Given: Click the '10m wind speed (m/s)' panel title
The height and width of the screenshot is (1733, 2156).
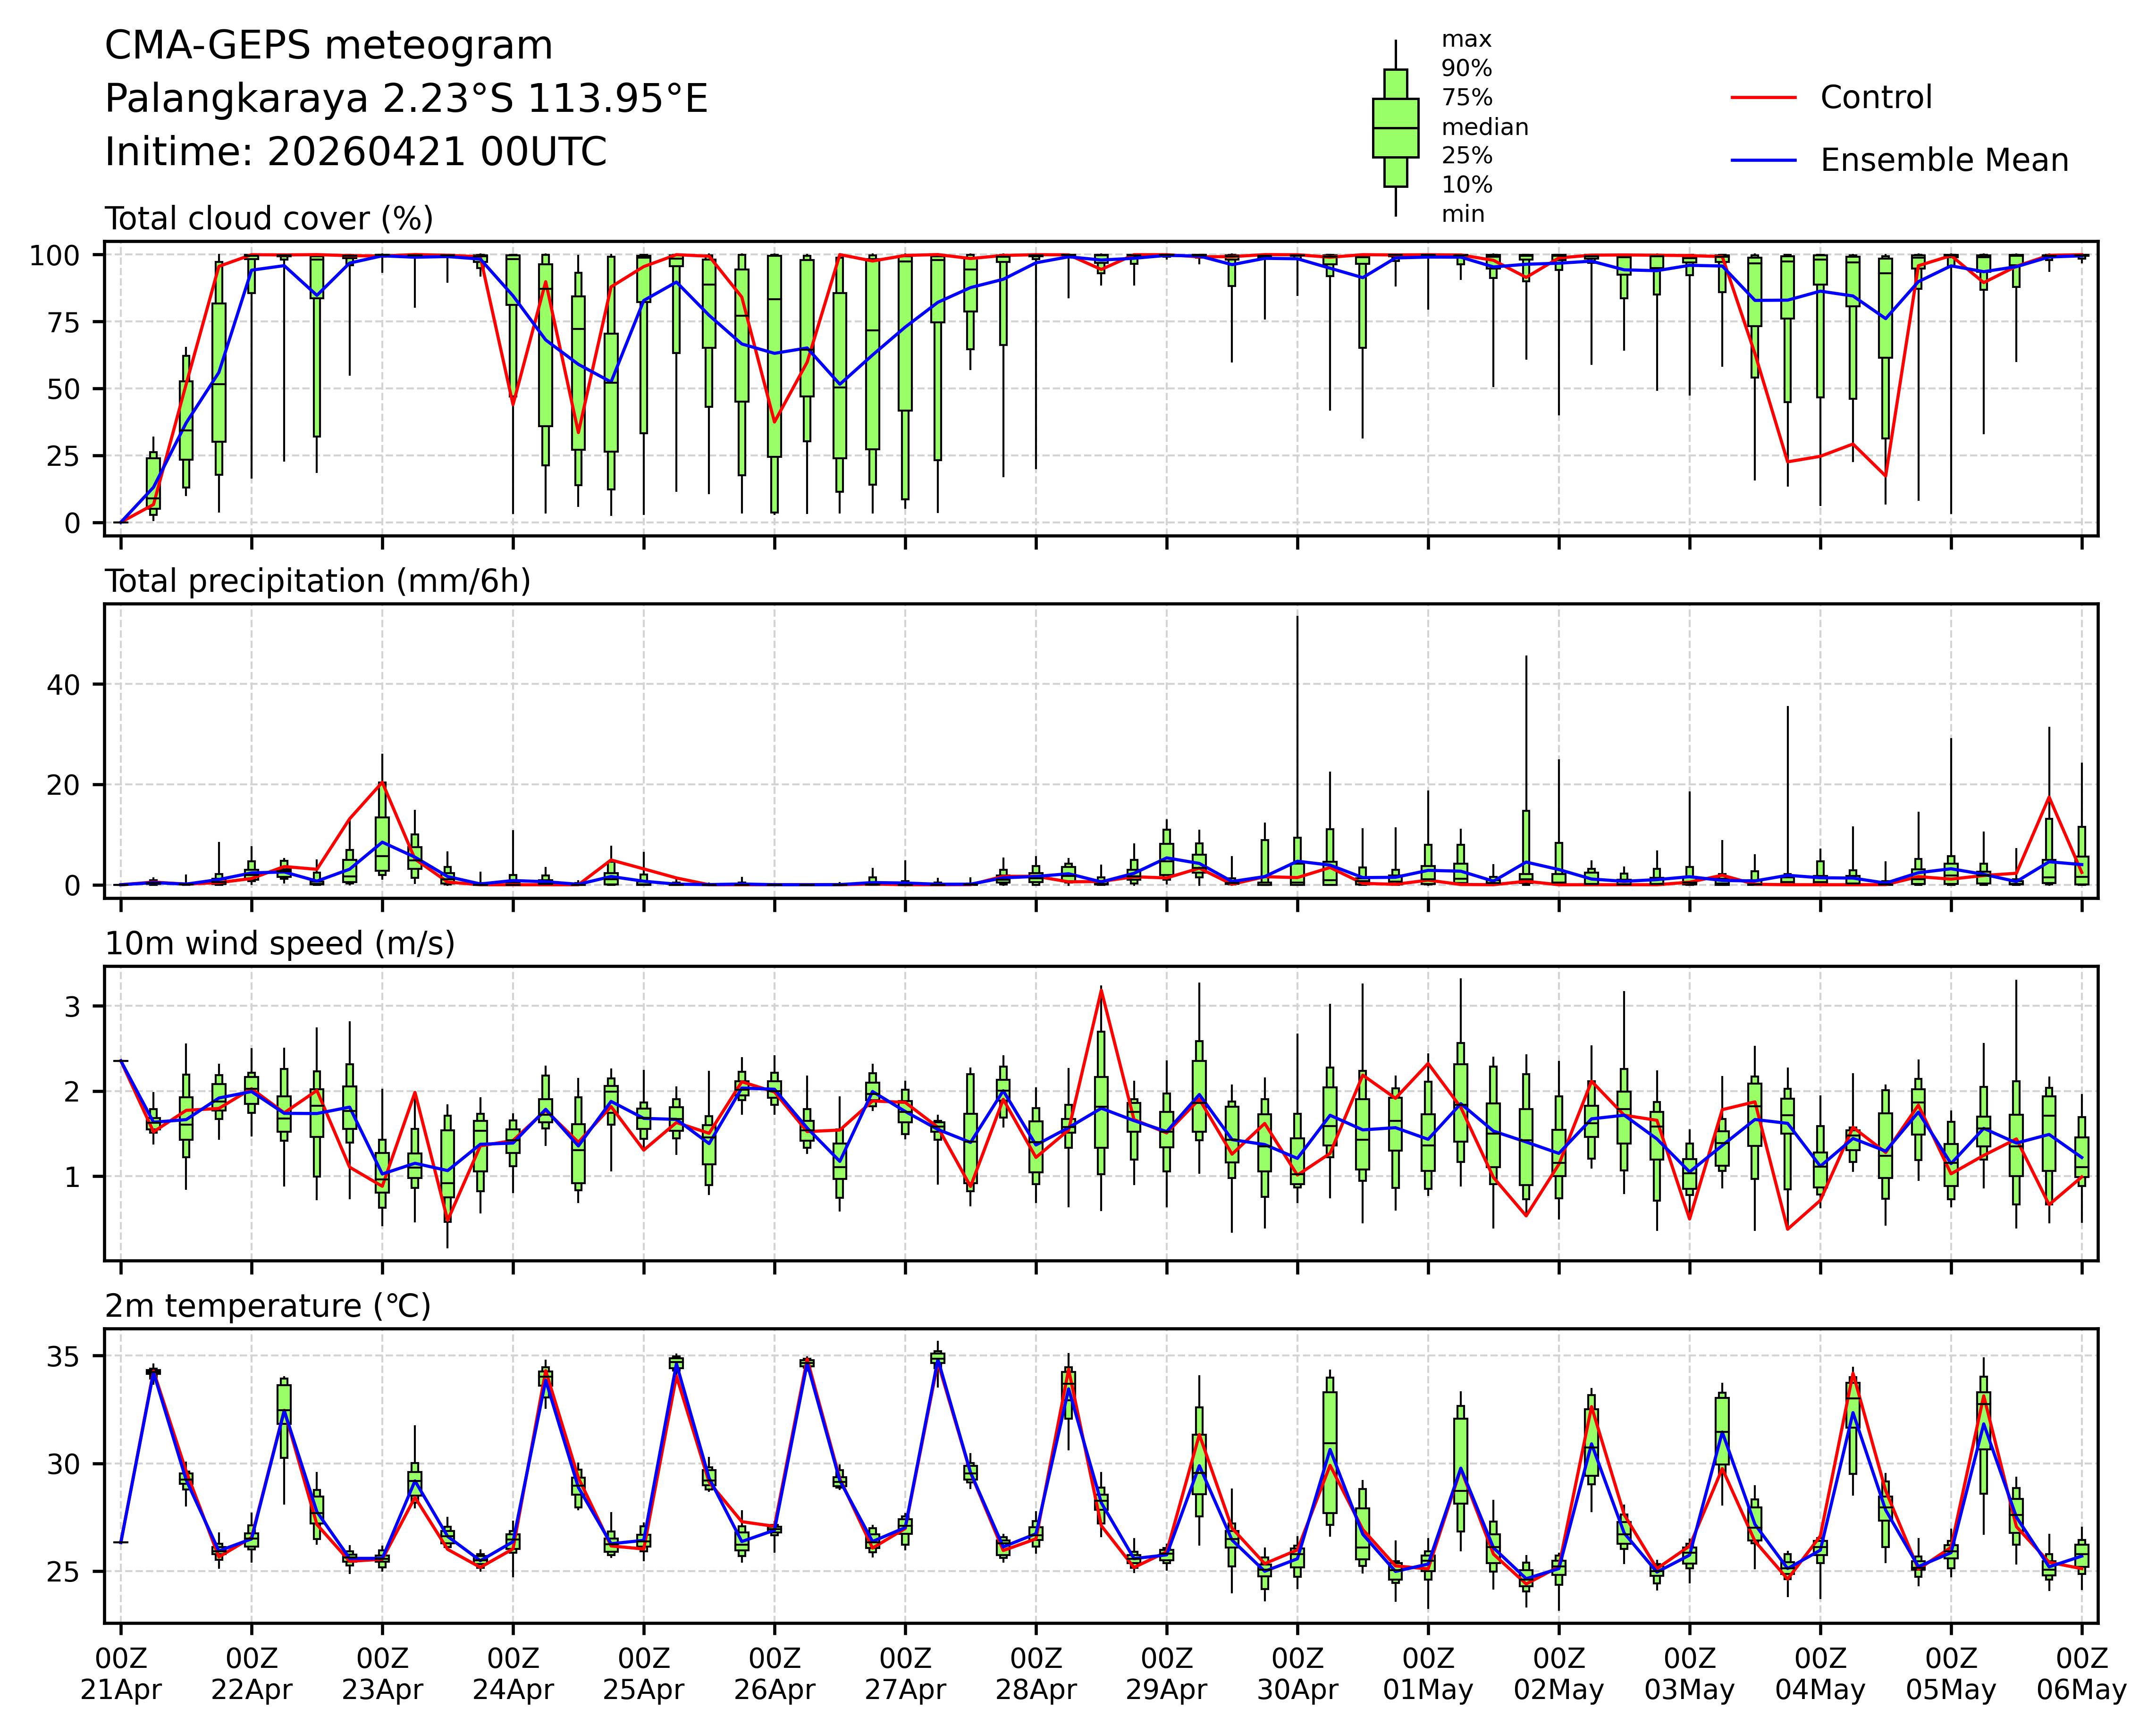Looking at the screenshot, I should (x=280, y=944).
